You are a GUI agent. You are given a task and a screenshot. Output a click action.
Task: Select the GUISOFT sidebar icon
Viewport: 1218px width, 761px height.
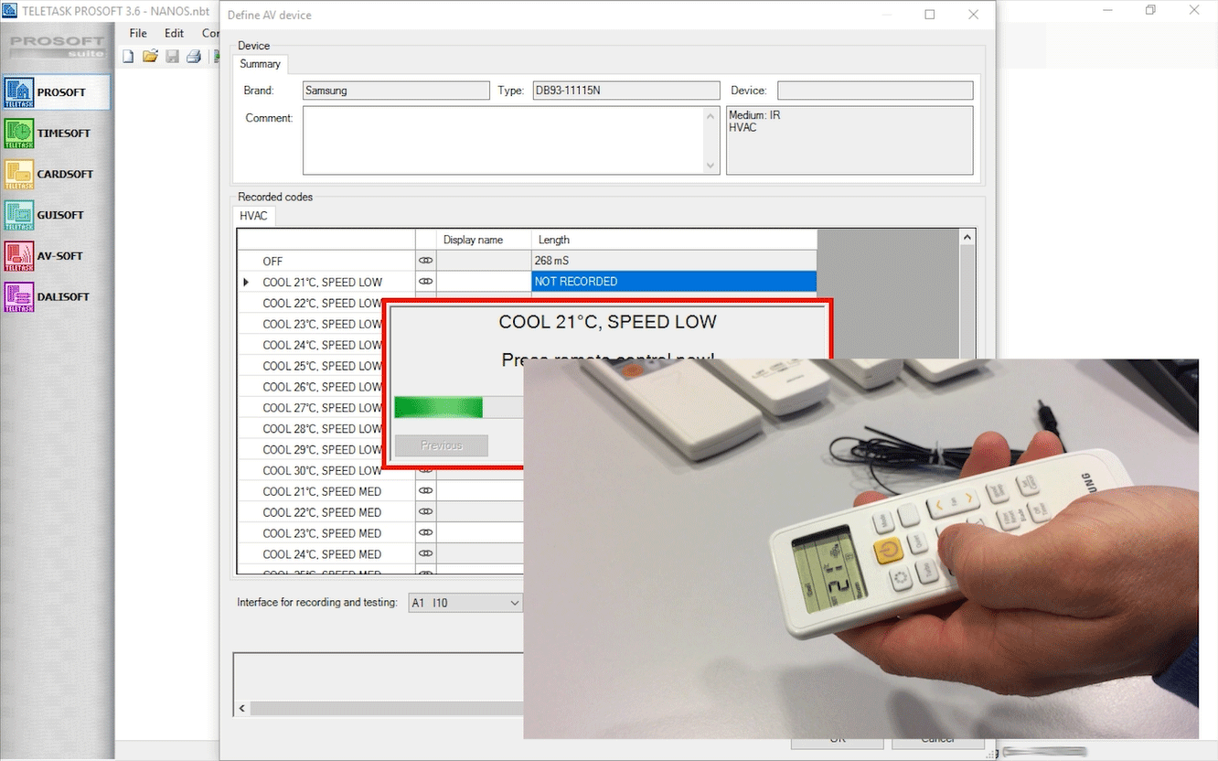[19, 215]
